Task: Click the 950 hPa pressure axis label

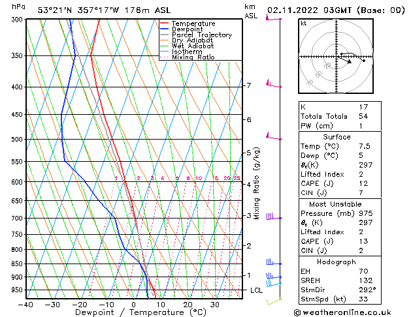Action: point(18,290)
